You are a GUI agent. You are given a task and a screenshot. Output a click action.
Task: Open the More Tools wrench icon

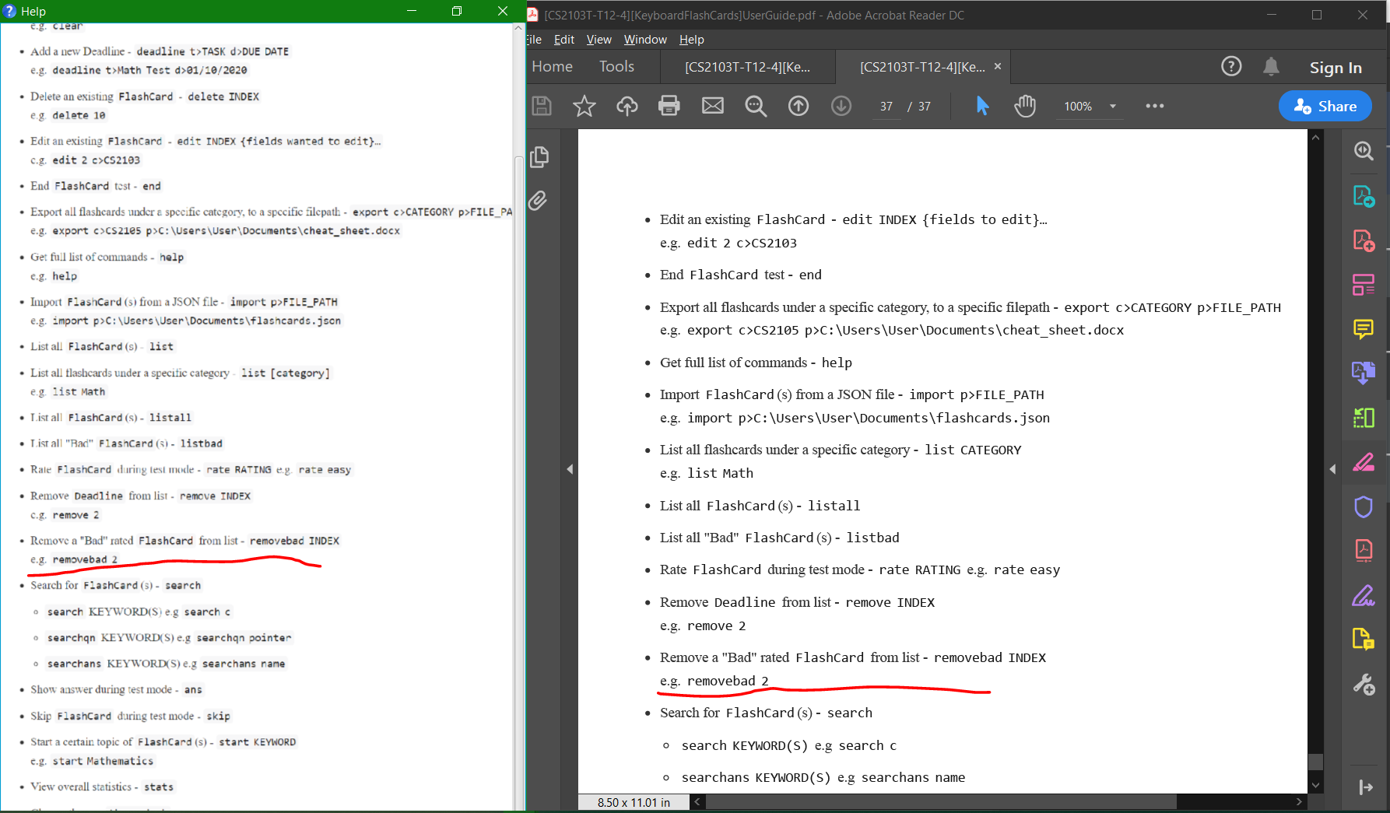tap(1364, 685)
